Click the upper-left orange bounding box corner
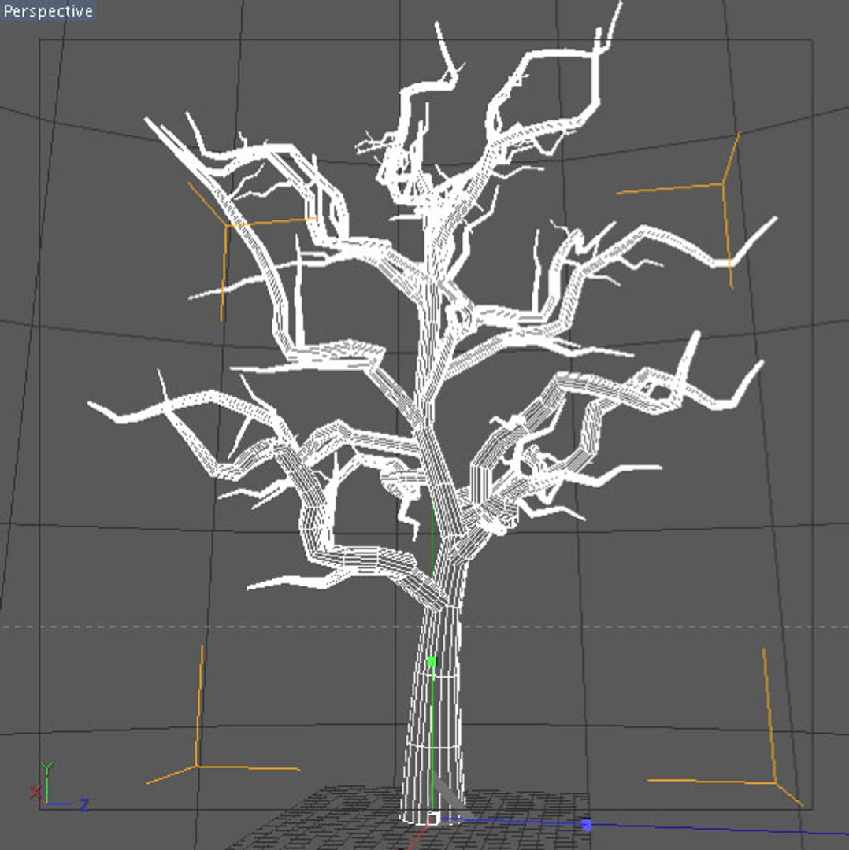849x850 pixels. click(228, 225)
